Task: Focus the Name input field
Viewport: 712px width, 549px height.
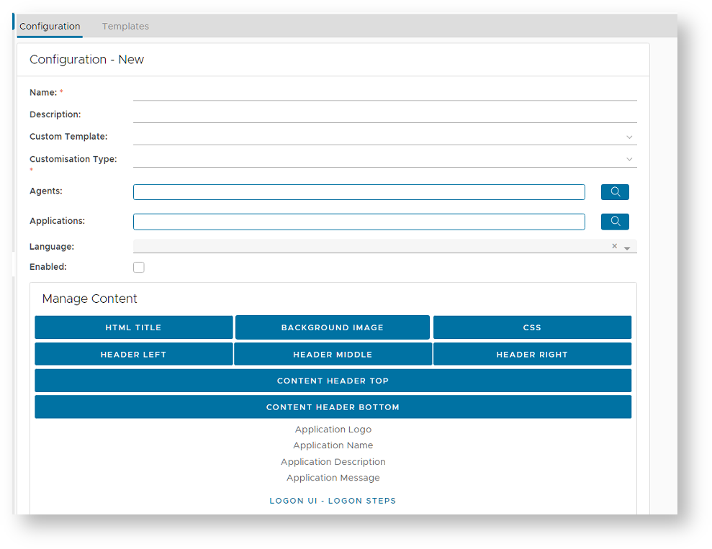Action: [384, 93]
